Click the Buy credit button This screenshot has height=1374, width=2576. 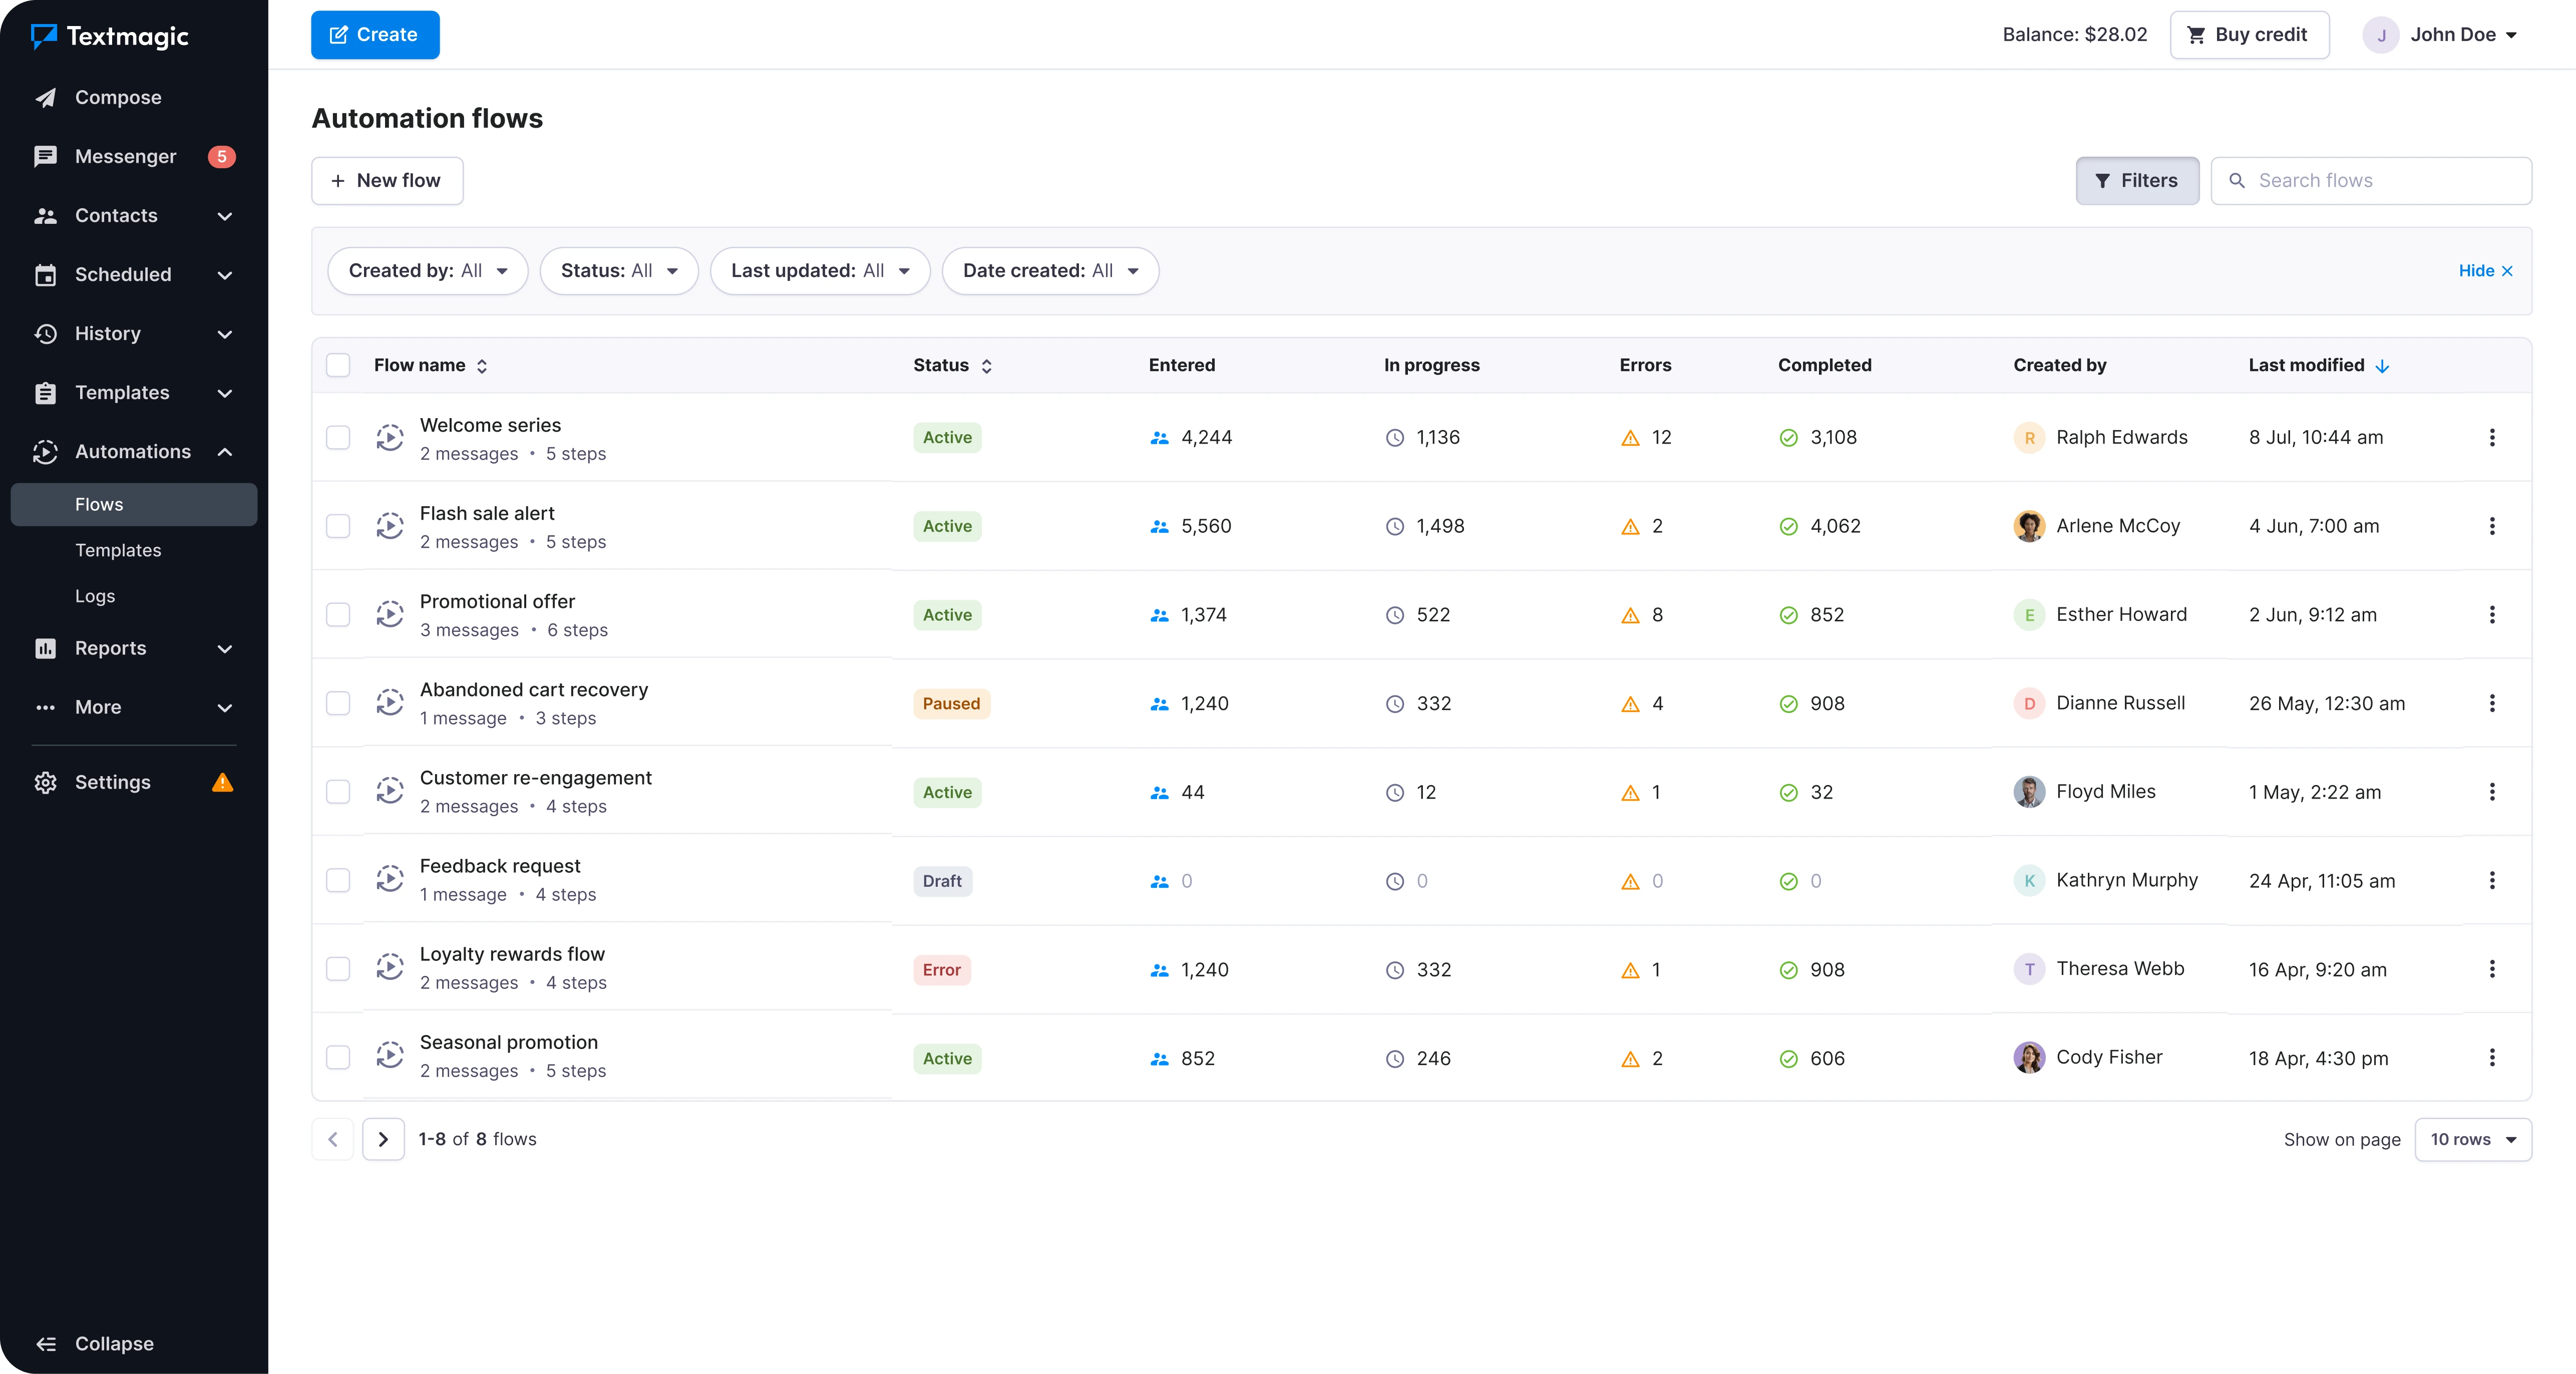[2249, 35]
